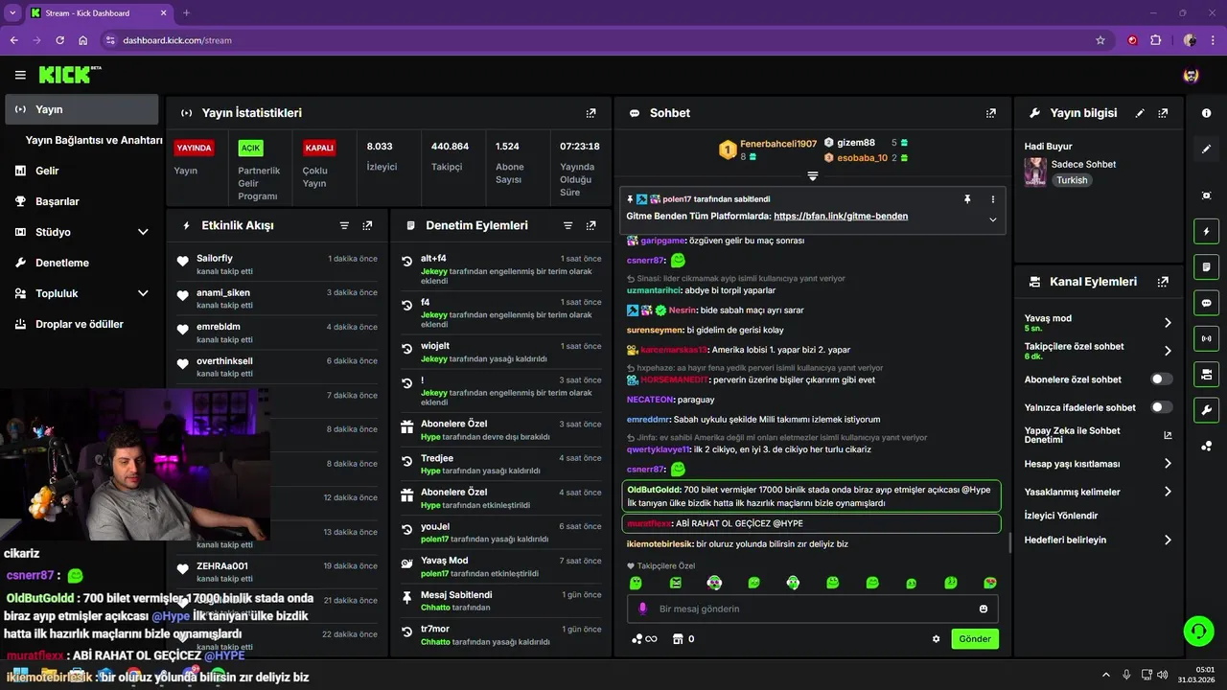Toggle the lightning activity feed widget icon
The height and width of the screenshot is (690, 1227).
[x=1207, y=231]
